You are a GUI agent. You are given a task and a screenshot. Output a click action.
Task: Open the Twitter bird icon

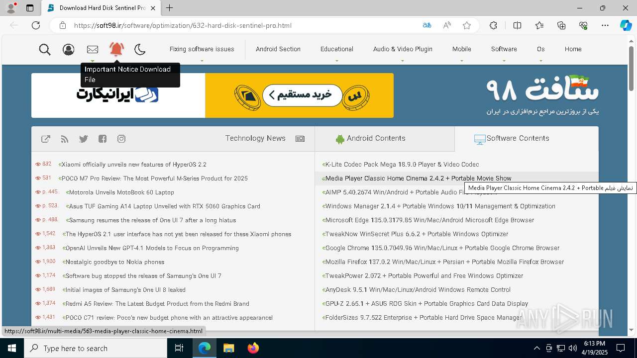(84, 139)
